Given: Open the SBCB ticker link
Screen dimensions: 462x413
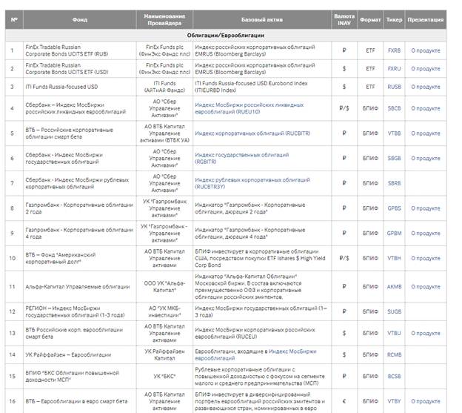Looking at the screenshot, I should point(394,108).
